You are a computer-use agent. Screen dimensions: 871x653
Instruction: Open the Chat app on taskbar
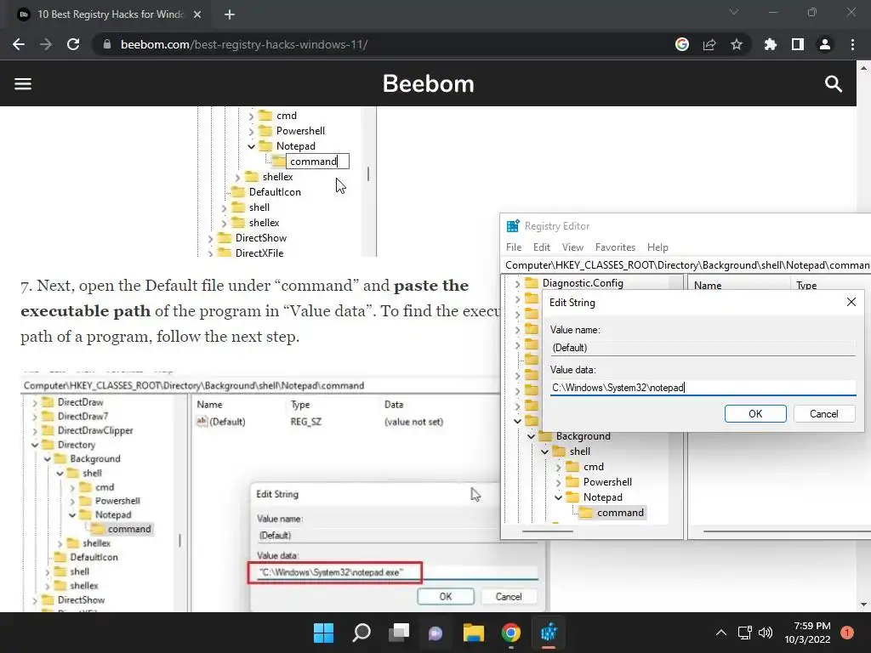[435, 633]
